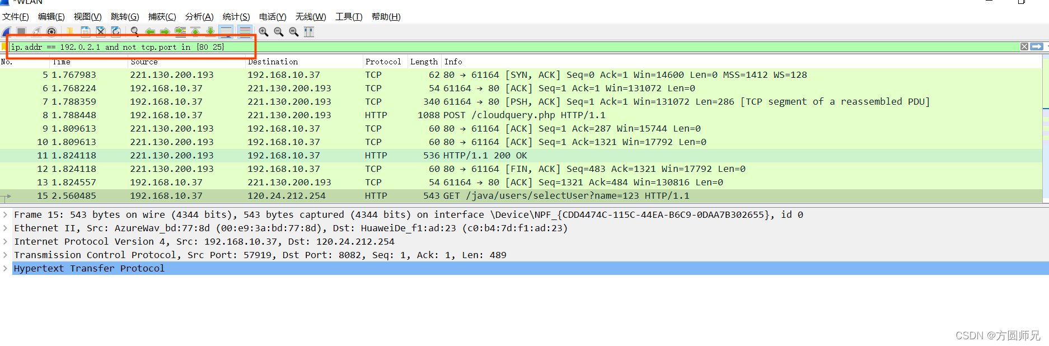Open display filter bookmark menu

4,47
